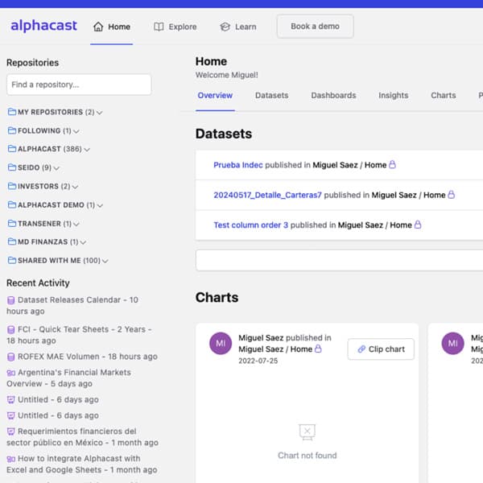Switch to the Insights tab
This screenshot has height=483, width=483.
click(x=394, y=96)
